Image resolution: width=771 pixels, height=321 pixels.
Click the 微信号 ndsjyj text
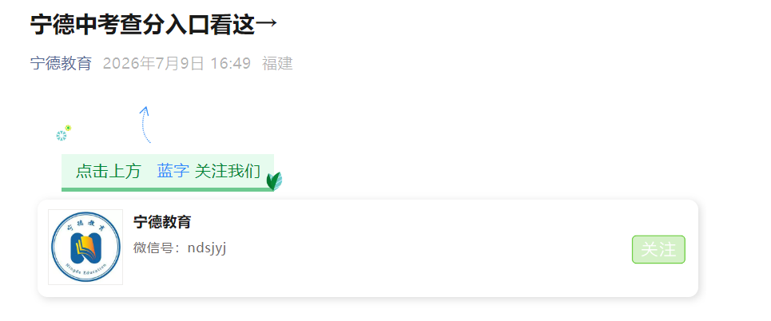pos(180,248)
